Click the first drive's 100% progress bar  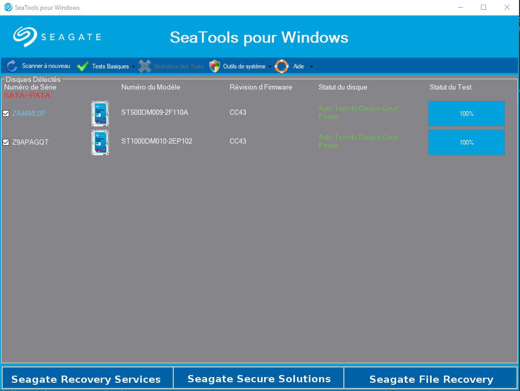click(466, 114)
